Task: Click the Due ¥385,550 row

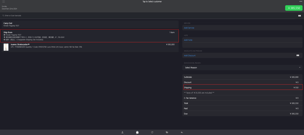Action: point(242,114)
